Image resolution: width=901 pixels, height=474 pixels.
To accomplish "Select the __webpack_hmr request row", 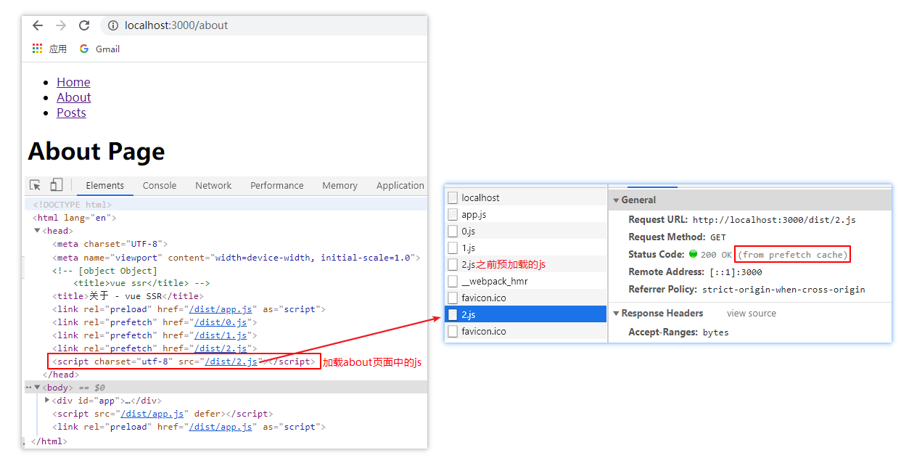I will 526,281.
